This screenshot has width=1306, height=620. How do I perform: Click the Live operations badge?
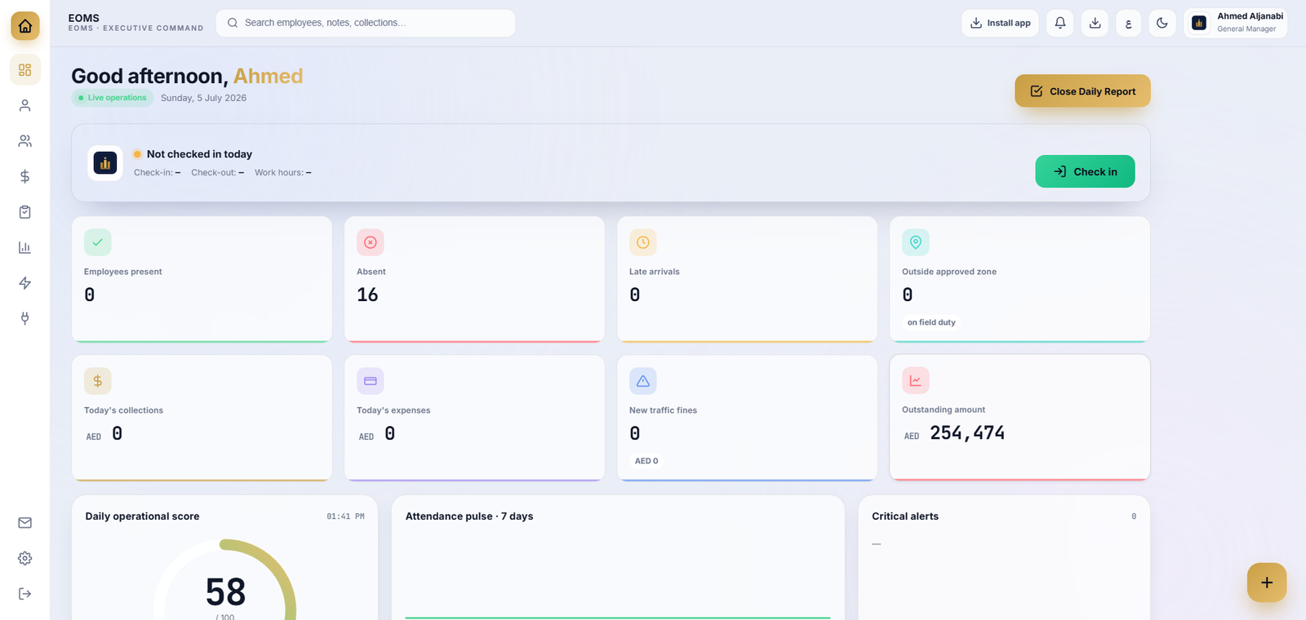tap(113, 98)
